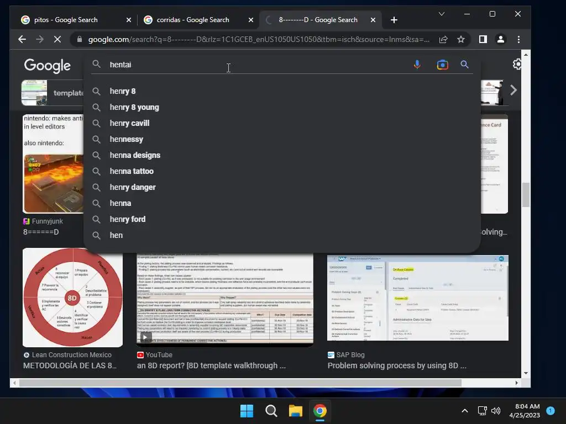Choose the suggestion reading only hen
This screenshot has width=566, height=424.
coord(282,235)
